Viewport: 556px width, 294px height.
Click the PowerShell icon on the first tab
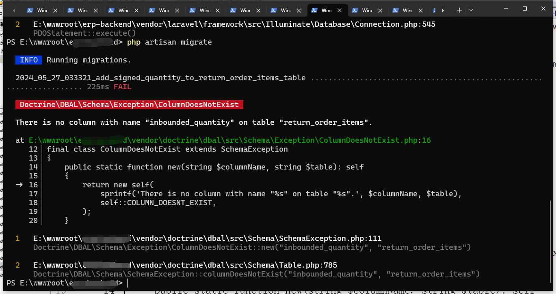pos(30,11)
